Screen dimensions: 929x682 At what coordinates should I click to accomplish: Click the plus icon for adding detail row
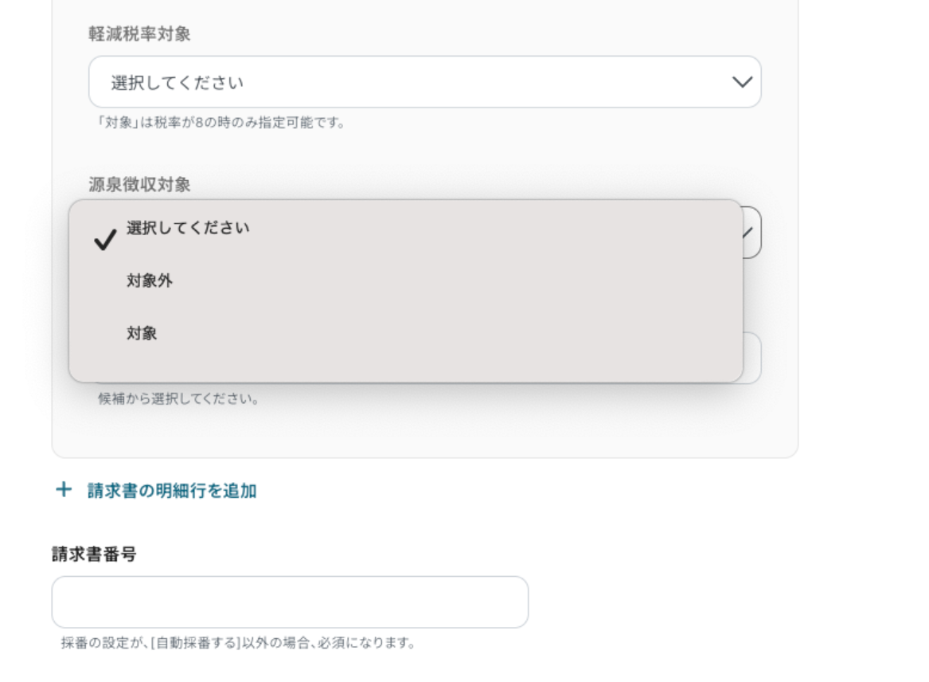64,490
